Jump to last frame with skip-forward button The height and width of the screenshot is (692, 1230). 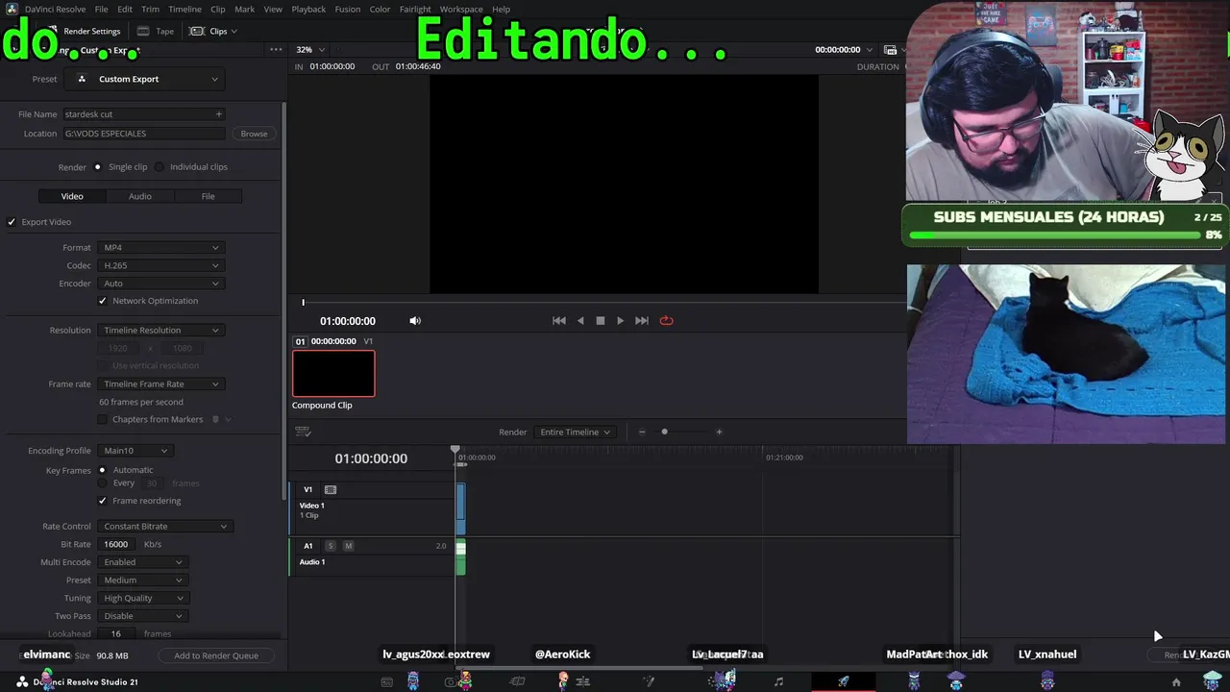coord(642,321)
